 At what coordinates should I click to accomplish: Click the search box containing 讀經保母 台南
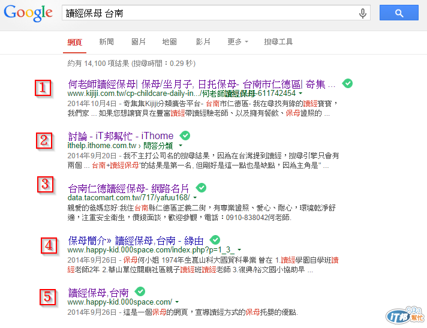point(216,13)
